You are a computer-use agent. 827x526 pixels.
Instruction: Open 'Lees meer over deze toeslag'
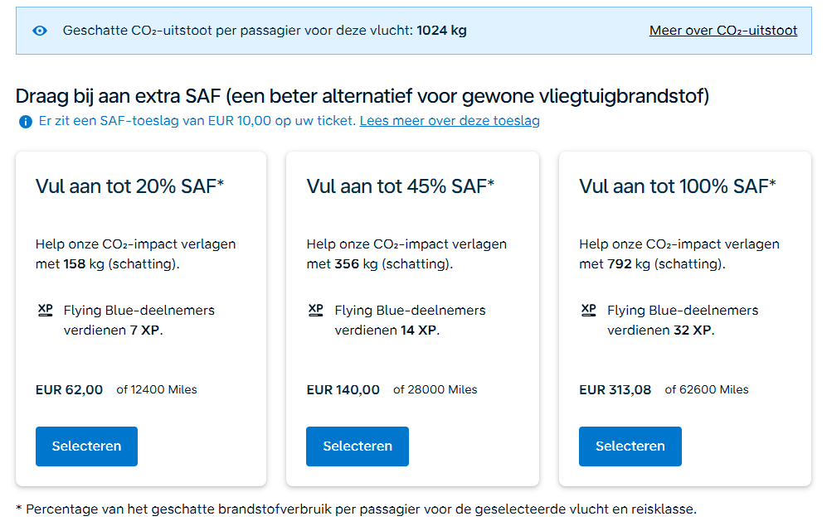click(449, 121)
